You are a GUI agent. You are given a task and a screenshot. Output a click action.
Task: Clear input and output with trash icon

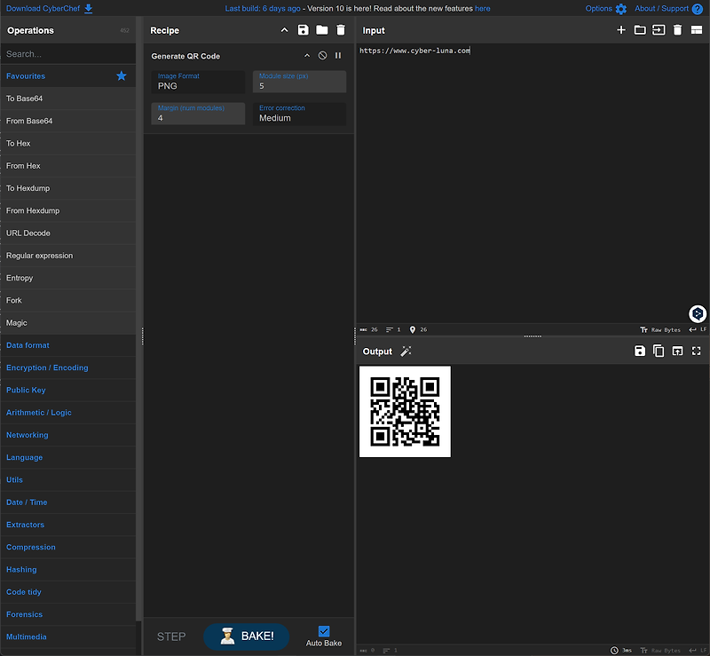pos(677,30)
